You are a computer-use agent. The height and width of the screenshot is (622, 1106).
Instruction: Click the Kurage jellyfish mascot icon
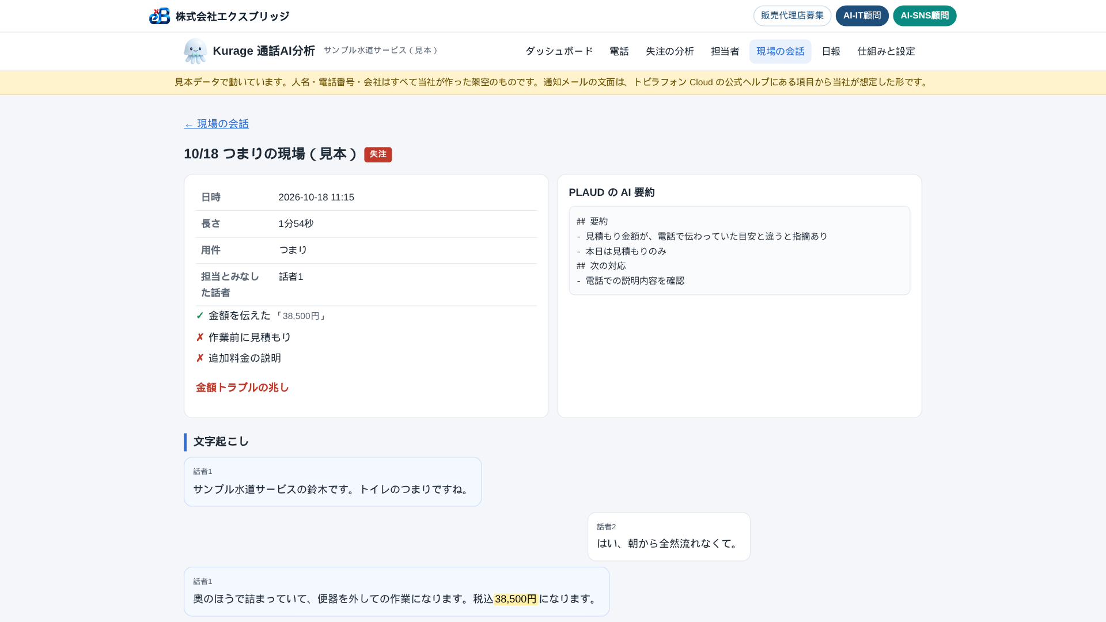pos(195,51)
